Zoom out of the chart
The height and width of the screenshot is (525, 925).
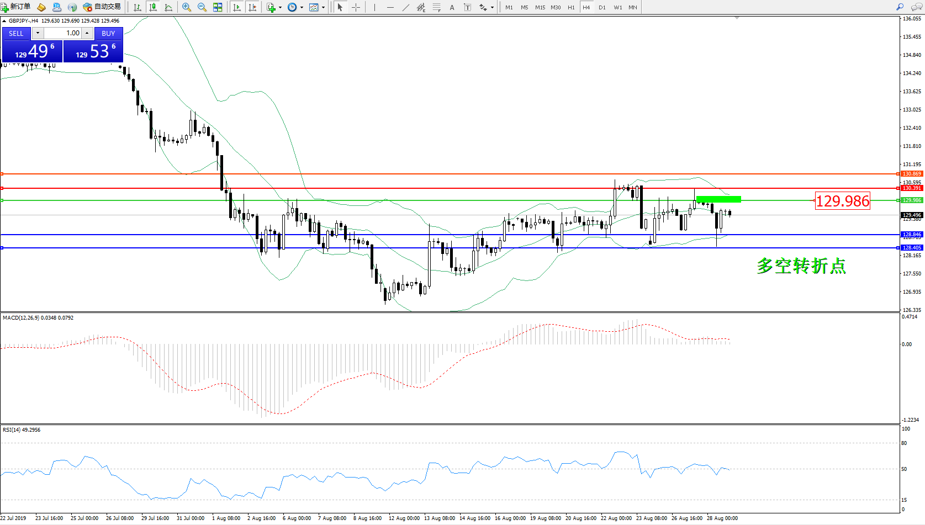pos(202,7)
